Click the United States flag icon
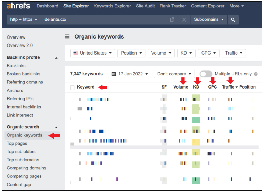 coord(76,53)
